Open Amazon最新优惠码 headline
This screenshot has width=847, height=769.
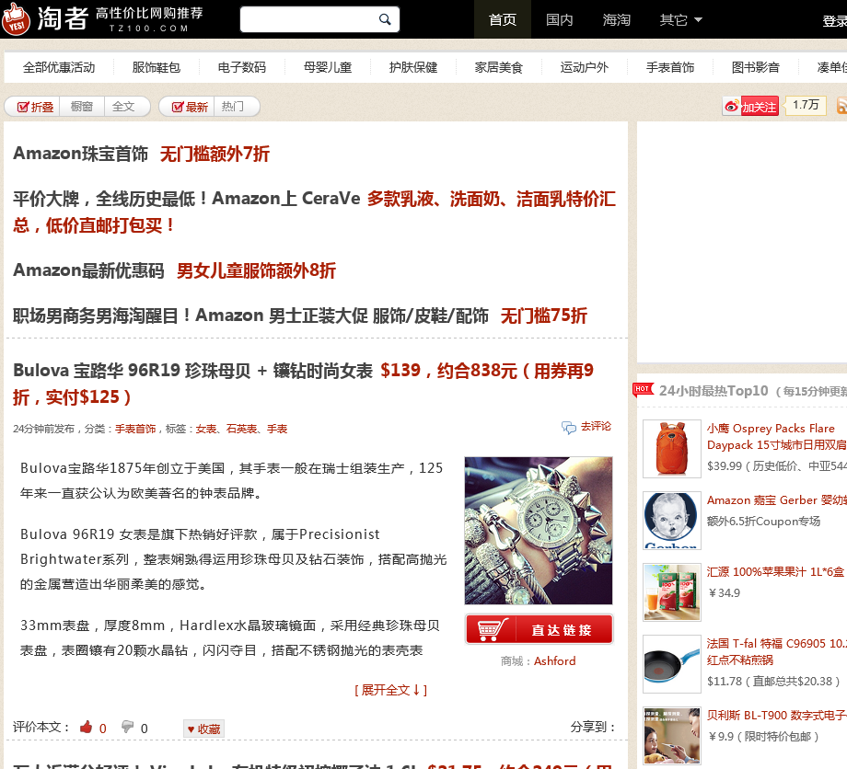pyautogui.click(x=175, y=270)
